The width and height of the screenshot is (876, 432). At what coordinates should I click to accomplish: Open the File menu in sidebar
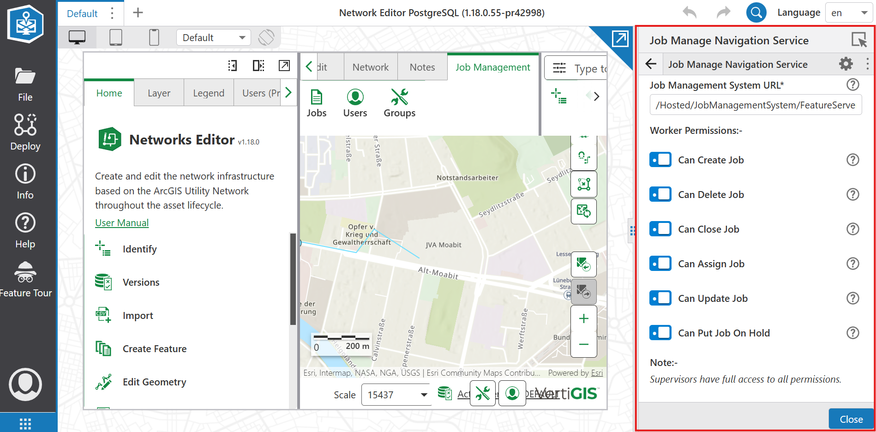25,84
